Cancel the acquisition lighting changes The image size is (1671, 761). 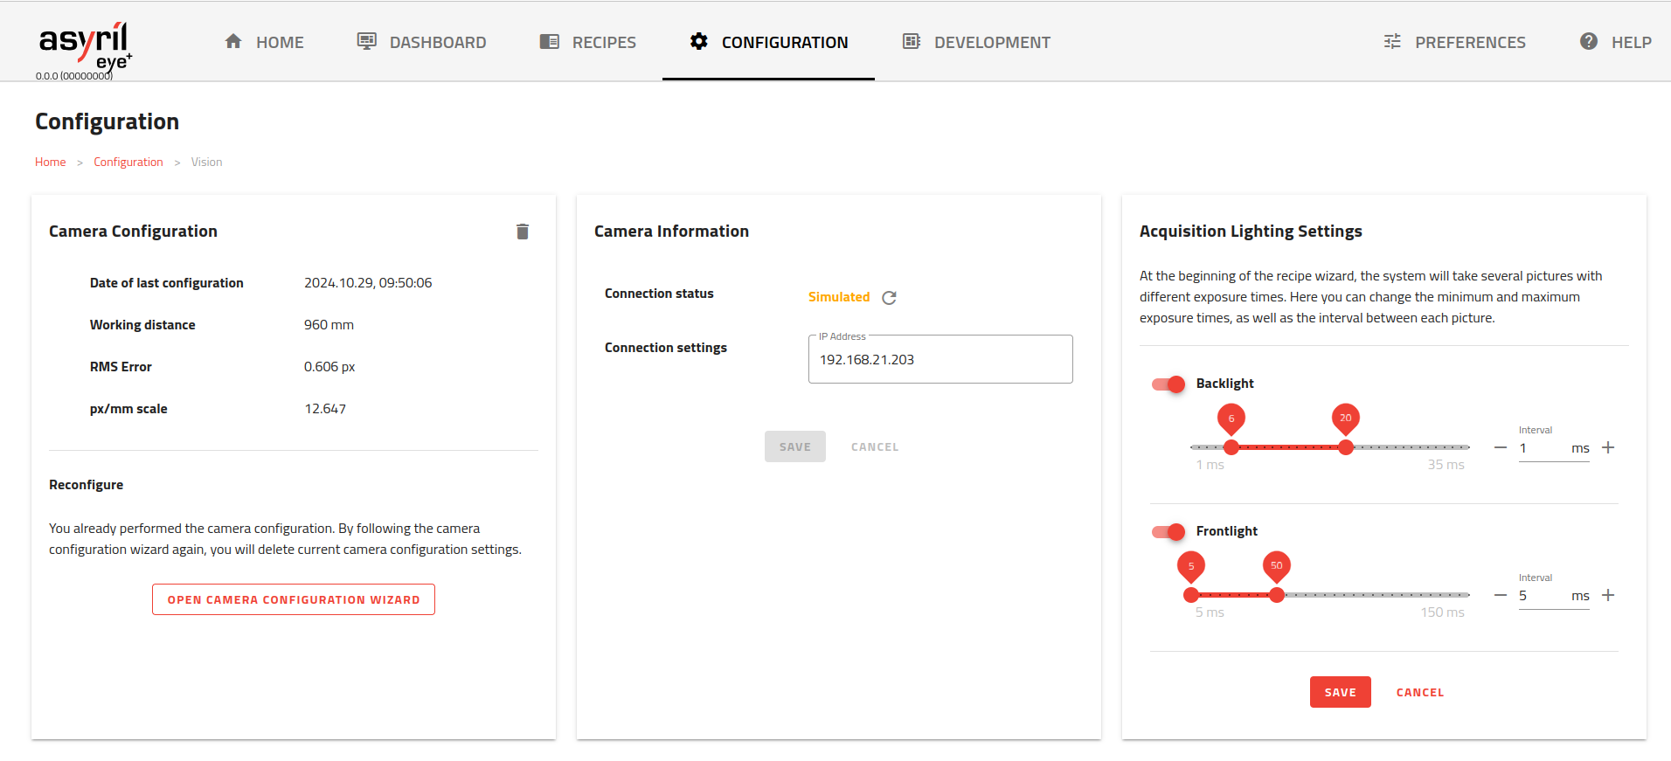coord(1419,692)
